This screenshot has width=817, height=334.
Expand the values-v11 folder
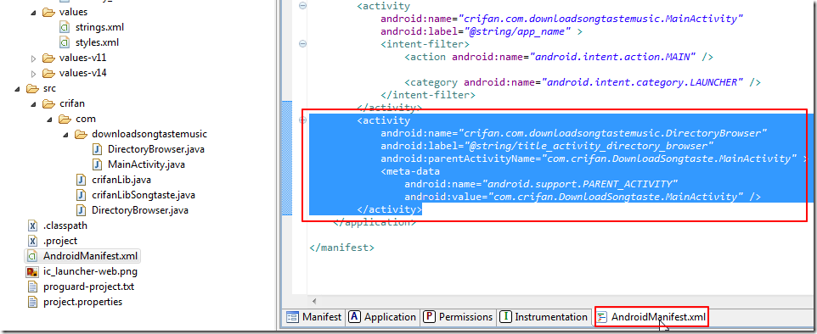pyautogui.click(x=34, y=58)
